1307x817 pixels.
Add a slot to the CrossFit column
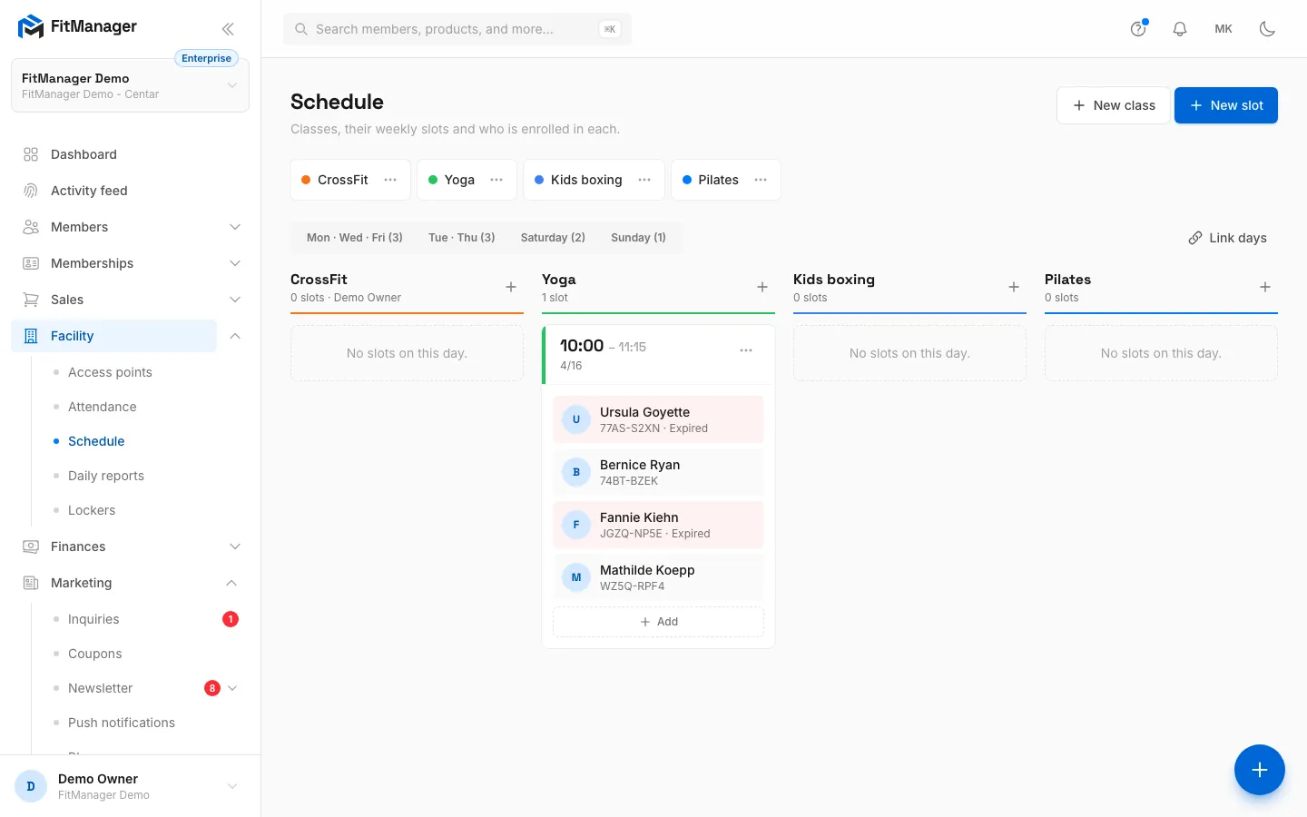(511, 287)
